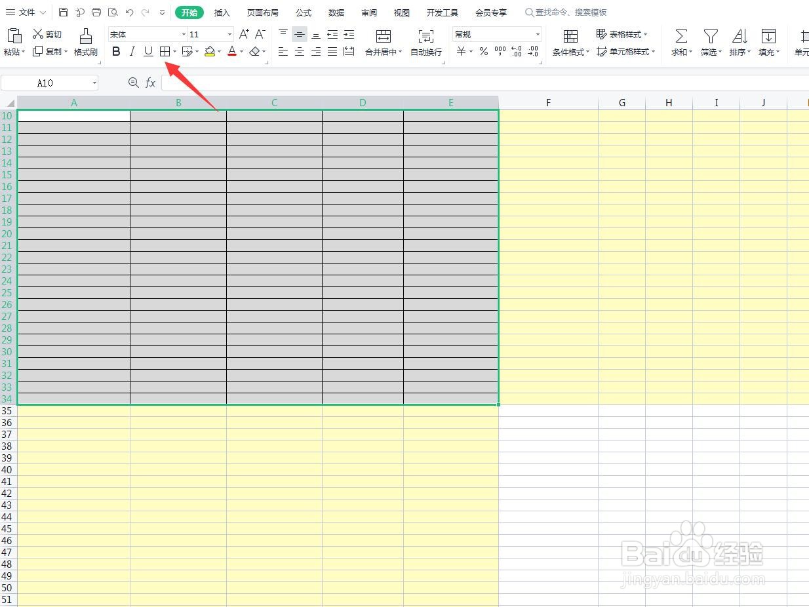
Task: Open the number format 常规 dropdown
Action: [x=538, y=34]
